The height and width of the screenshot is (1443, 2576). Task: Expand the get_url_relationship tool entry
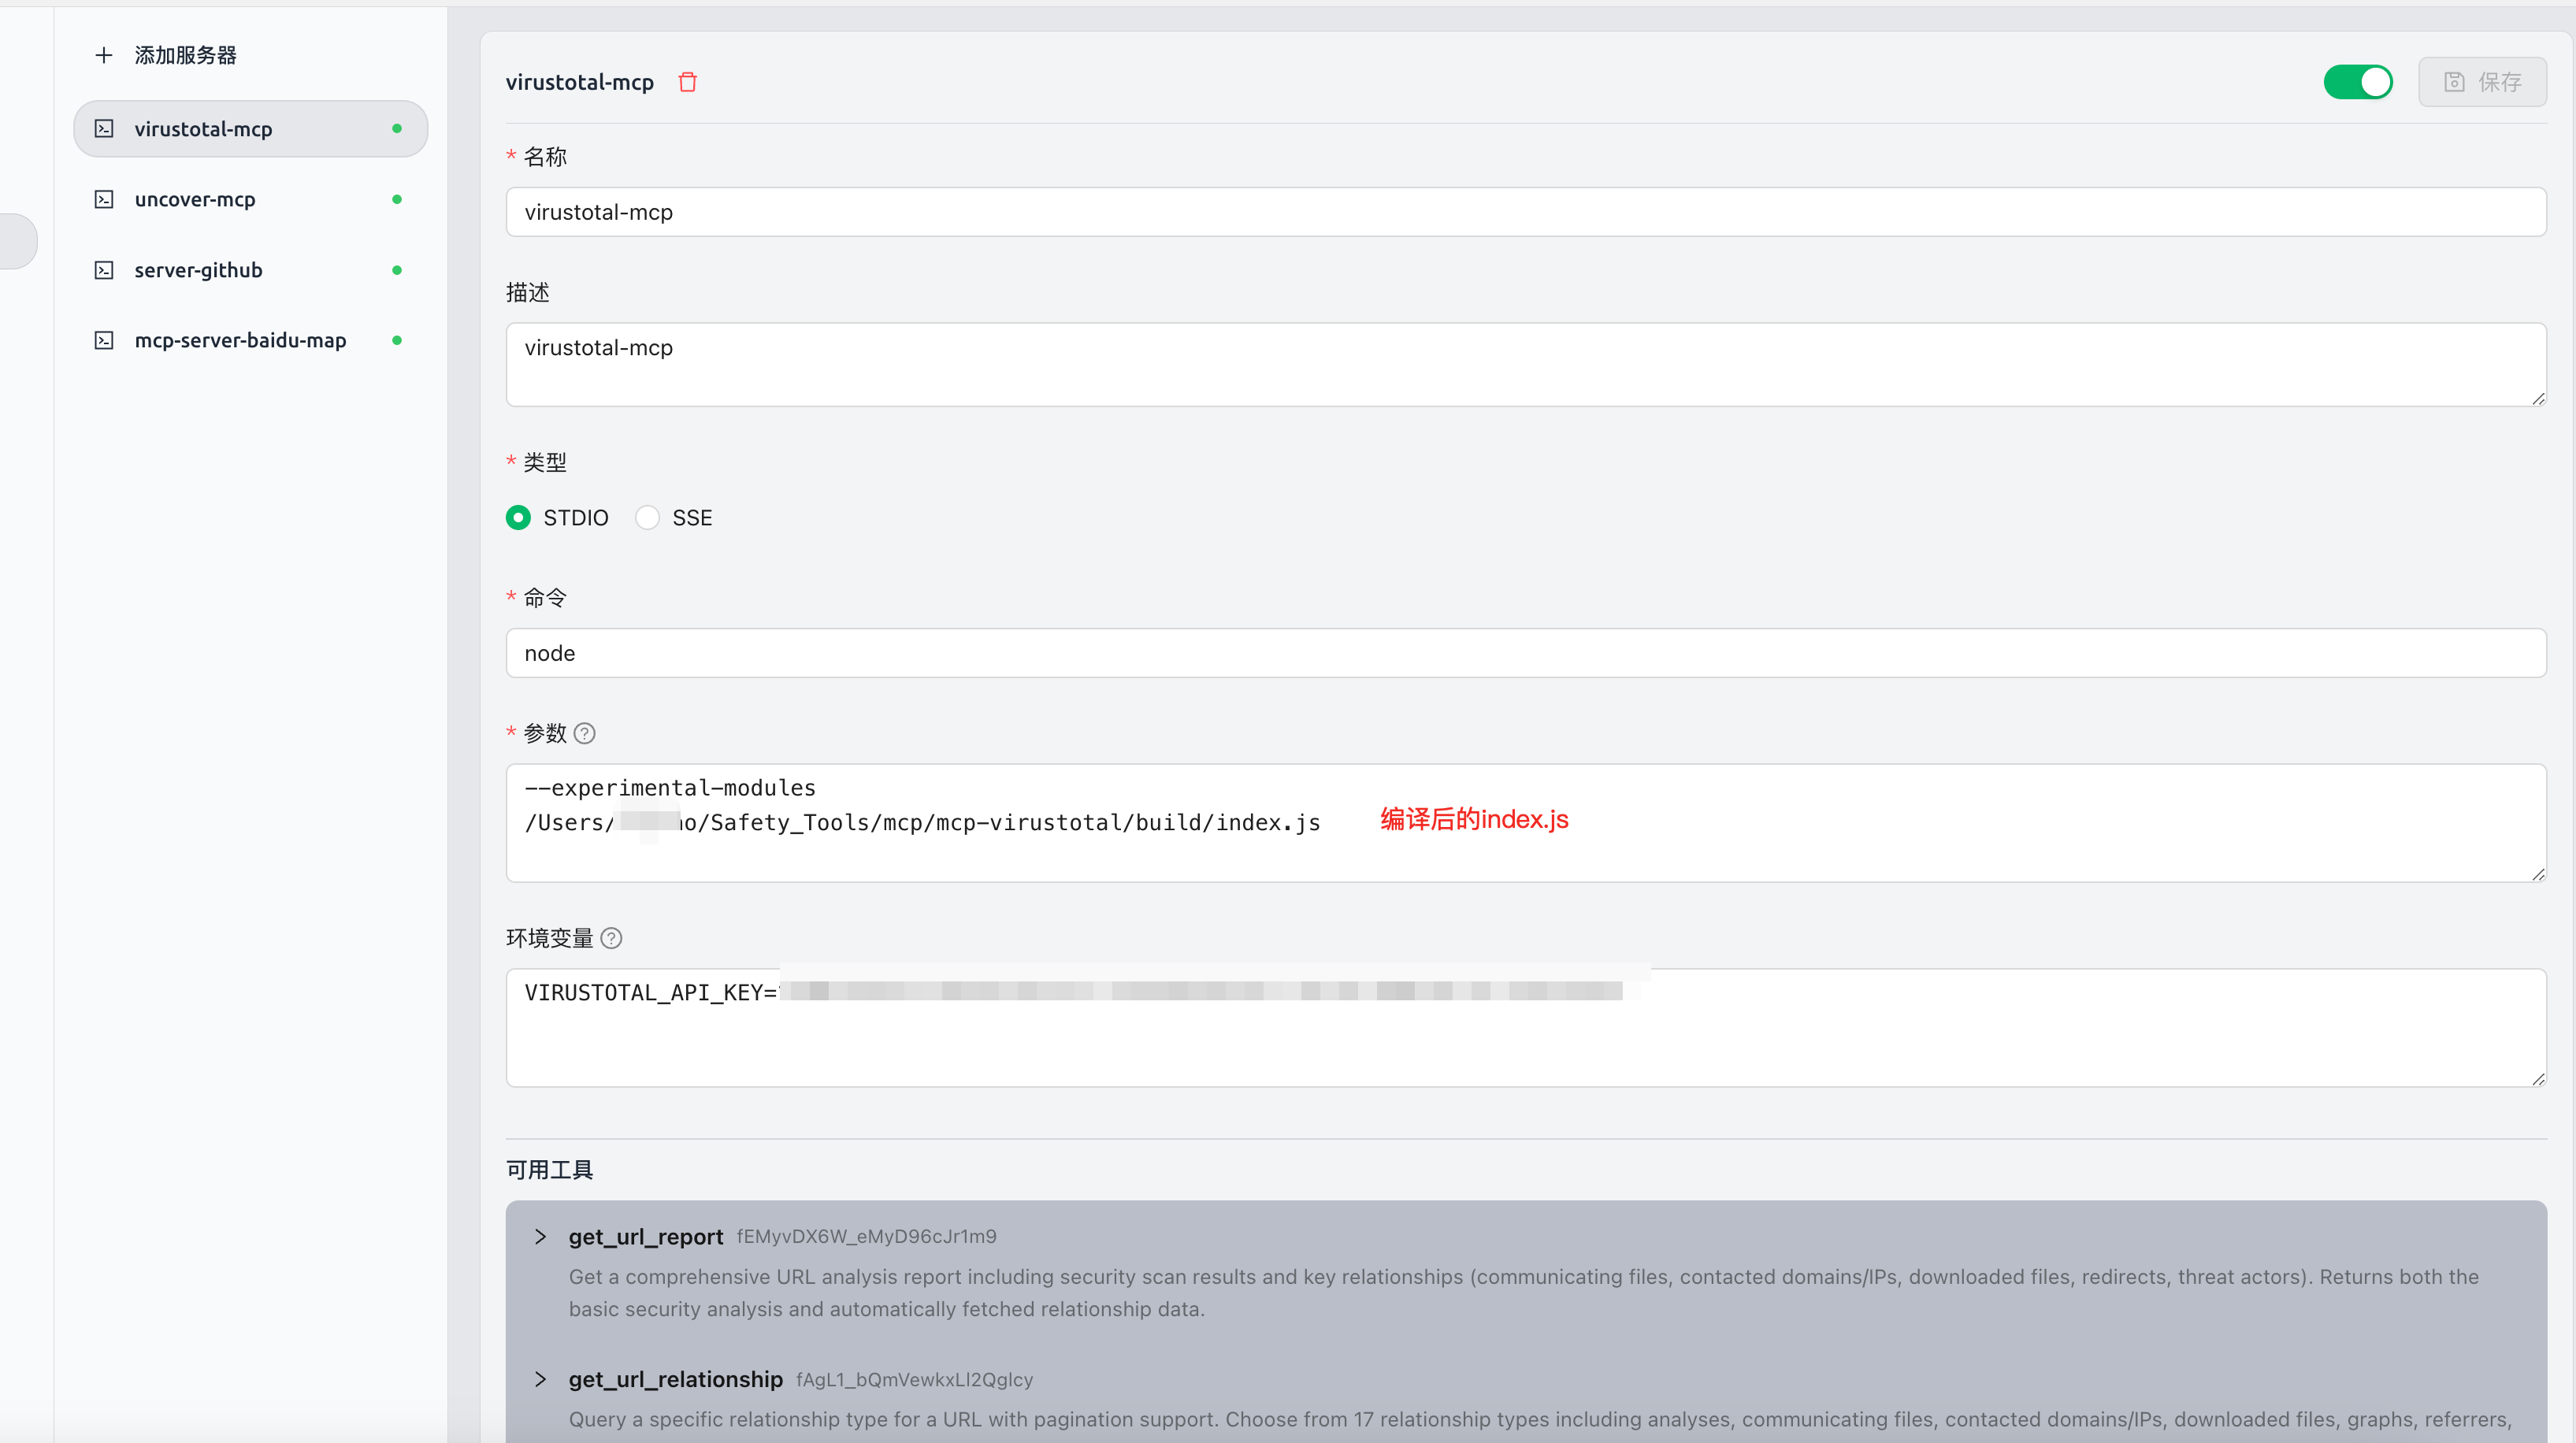[x=540, y=1379]
